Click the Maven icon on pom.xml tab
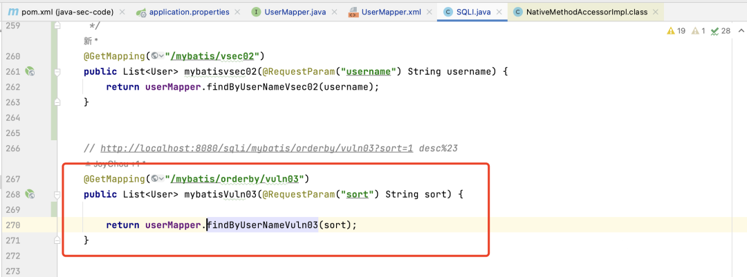The height and width of the screenshot is (277, 747). click(13, 12)
